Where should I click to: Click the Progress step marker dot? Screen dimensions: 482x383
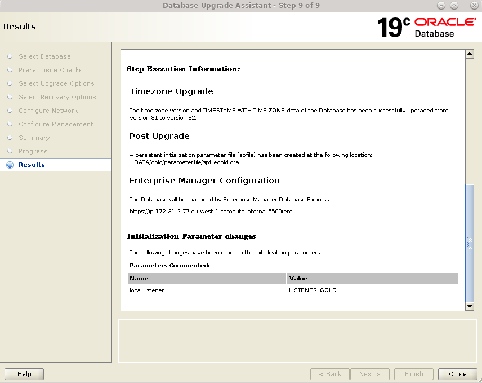[10, 151]
